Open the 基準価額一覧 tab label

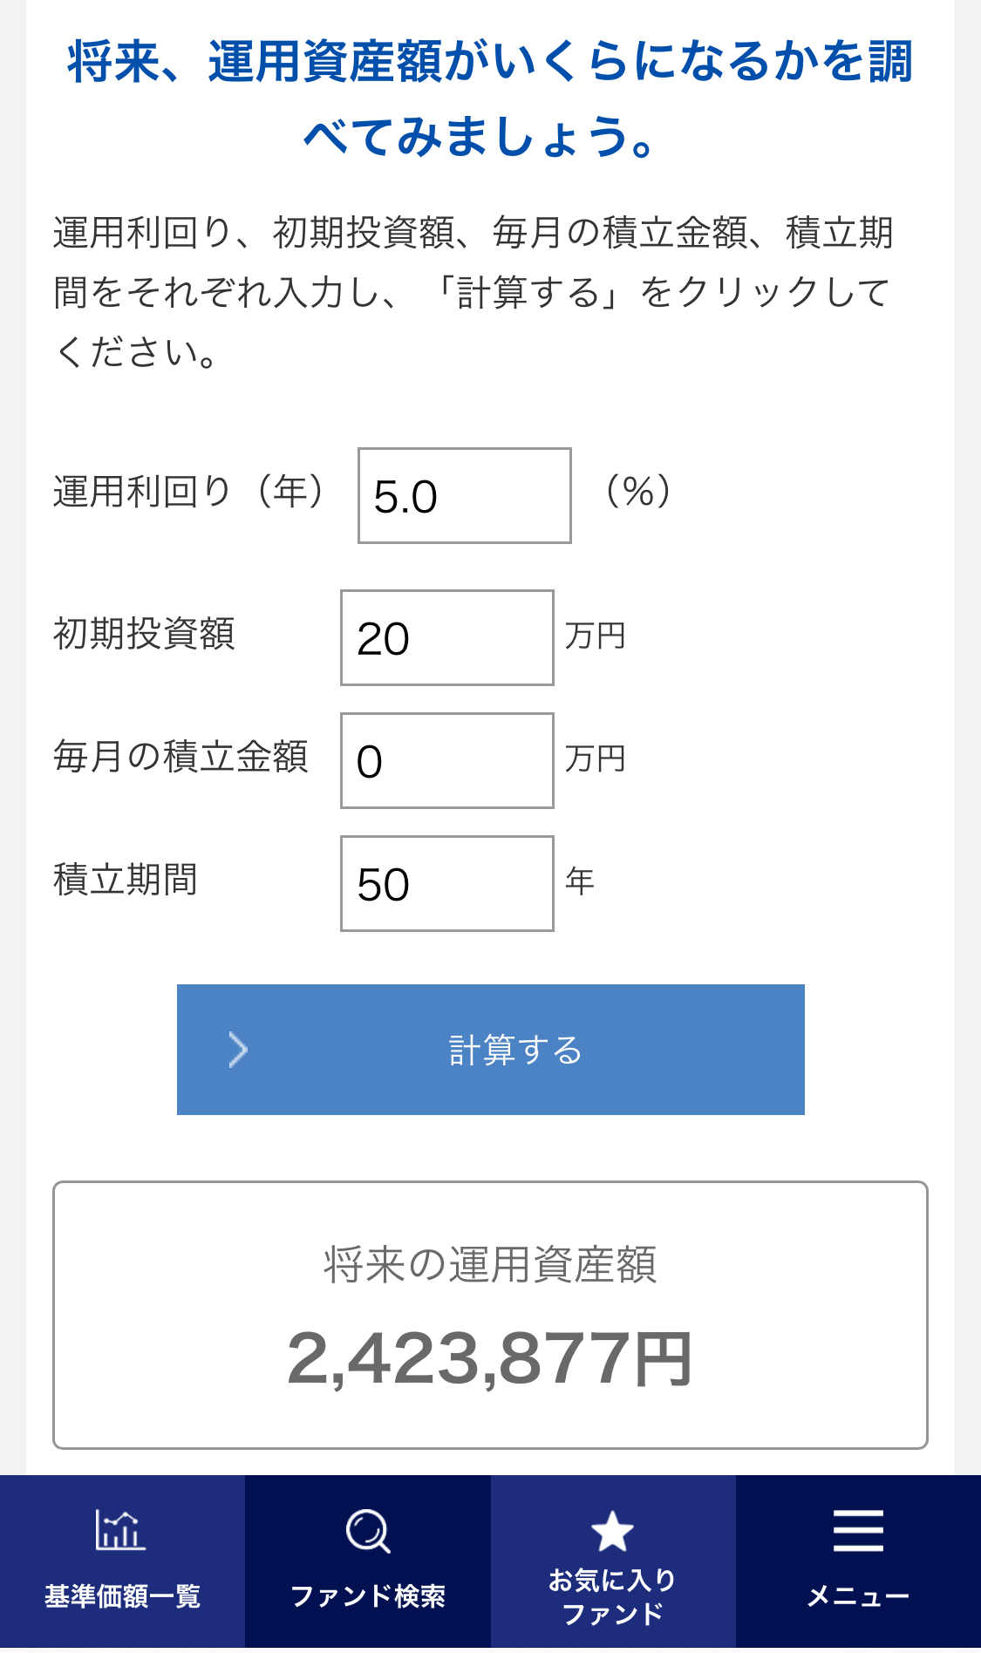(x=122, y=1595)
